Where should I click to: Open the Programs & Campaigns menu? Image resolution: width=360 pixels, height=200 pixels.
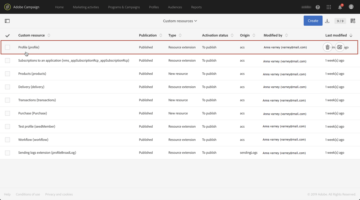pos(124,7)
